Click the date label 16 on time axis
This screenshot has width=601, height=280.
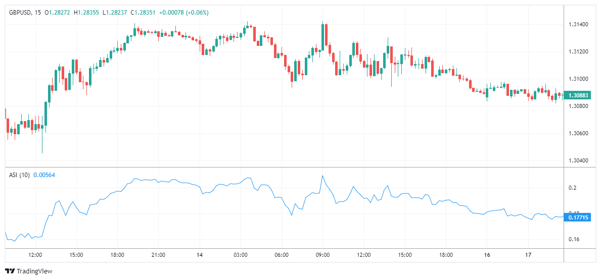[x=487, y=255]
